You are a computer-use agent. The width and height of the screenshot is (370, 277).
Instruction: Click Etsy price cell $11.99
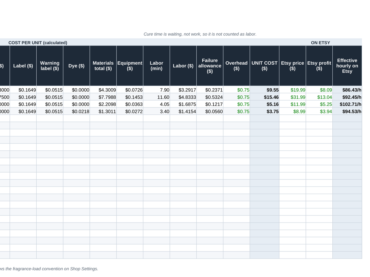293,104
